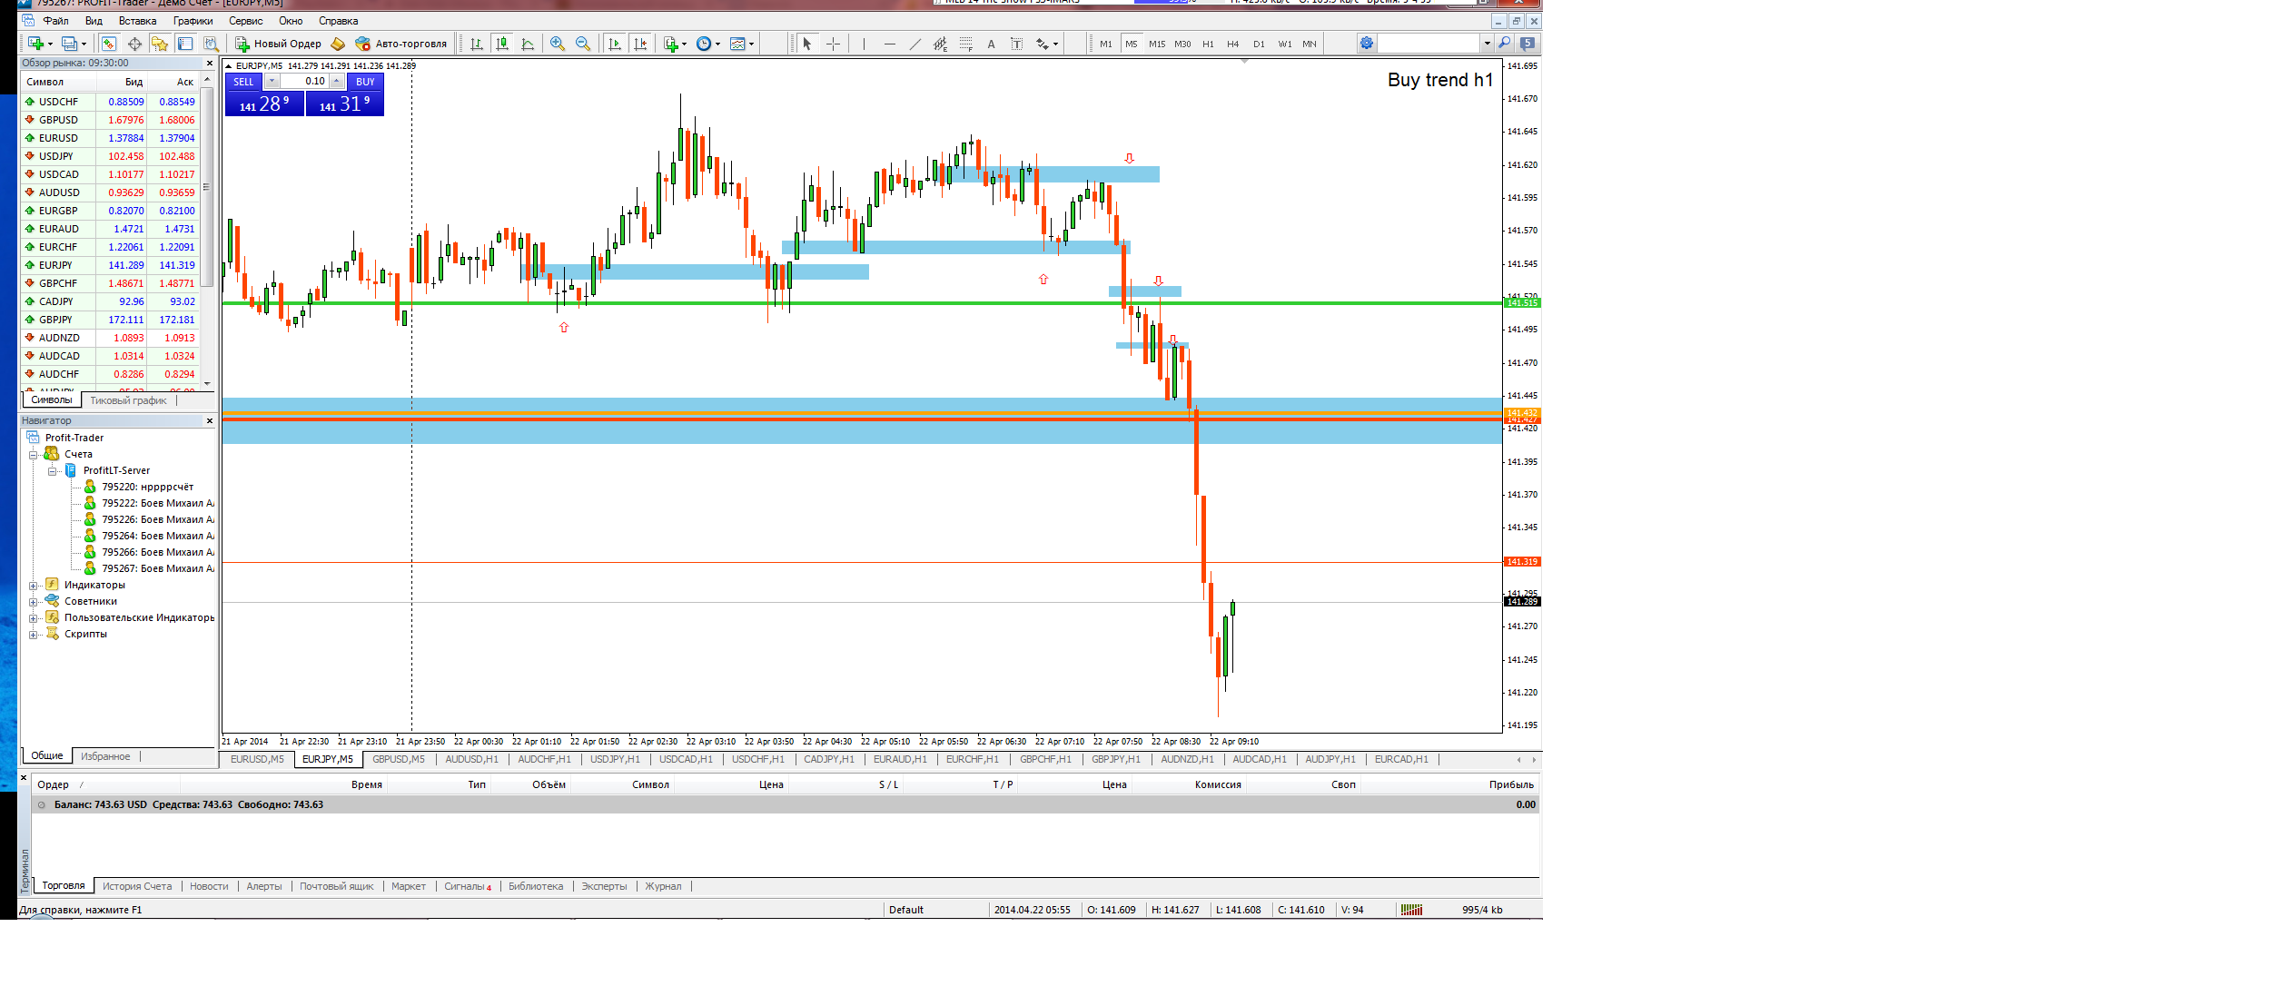Open the Strategy Tester icon
This screenshot has width=2274, height=986.
211,44
